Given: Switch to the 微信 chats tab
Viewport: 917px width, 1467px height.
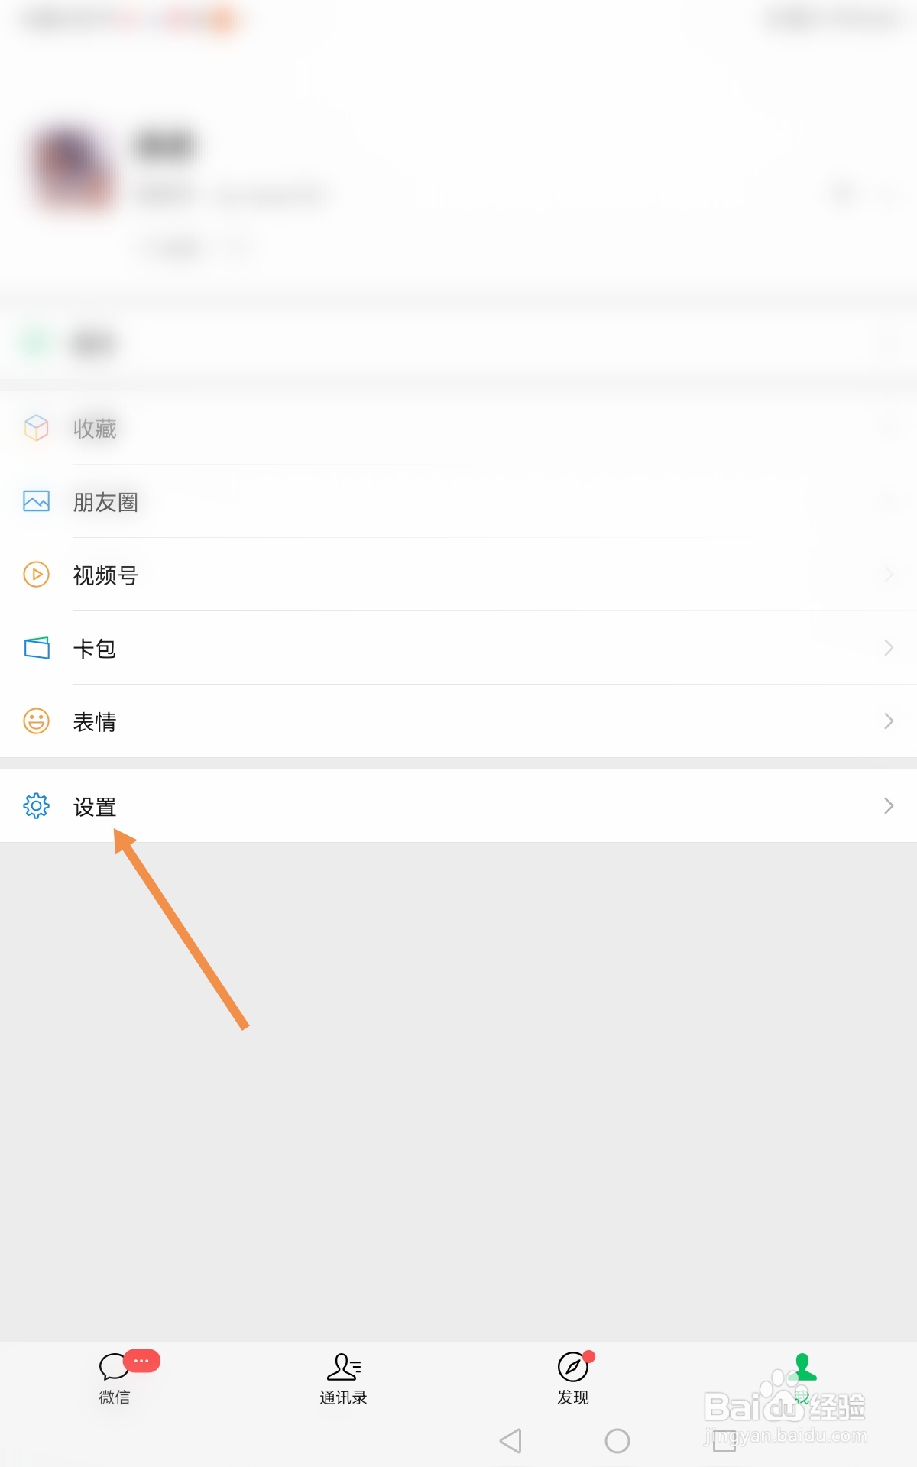Looking at the screenshot, I should coord(115,1378).
